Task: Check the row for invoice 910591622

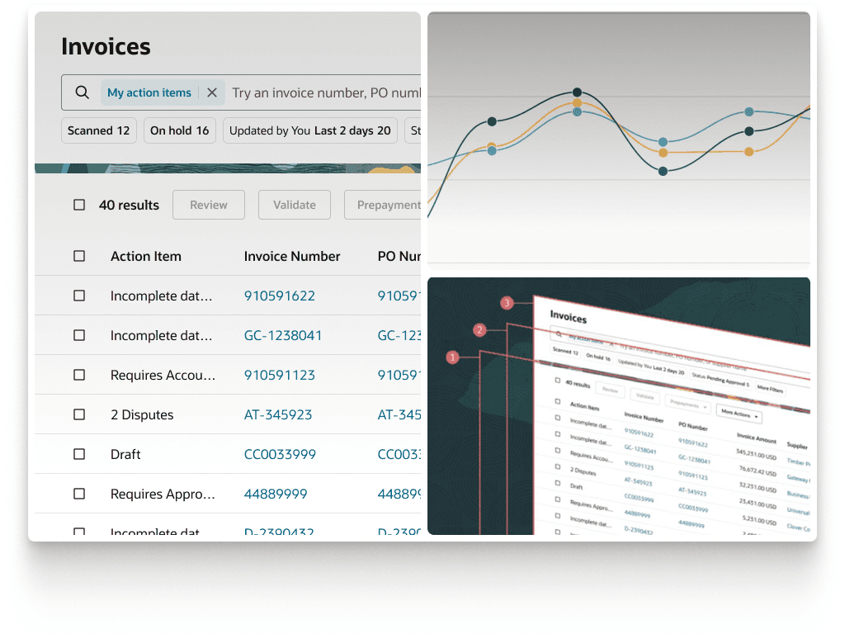Action: click(79, 296)
